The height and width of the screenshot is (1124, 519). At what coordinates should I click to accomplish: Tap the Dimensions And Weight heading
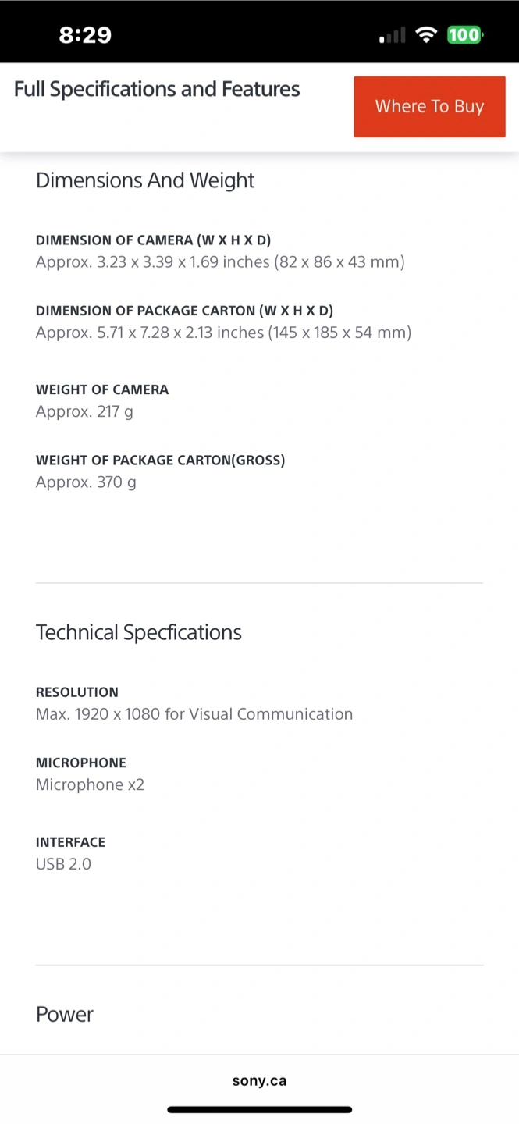point(145,180)
